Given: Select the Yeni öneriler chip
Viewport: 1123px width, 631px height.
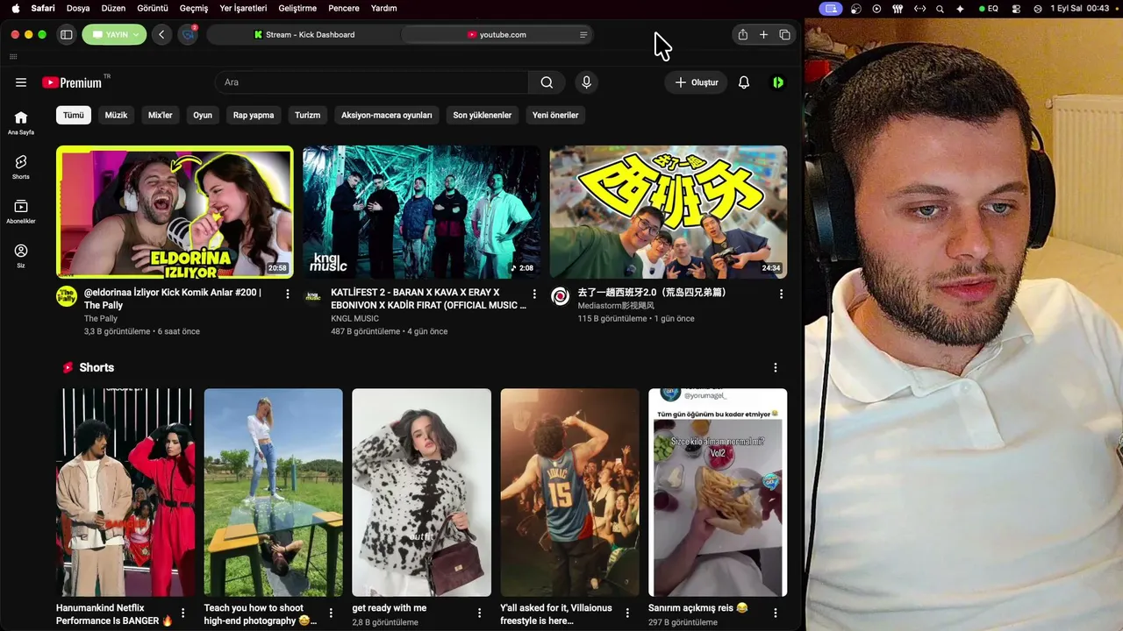Looking at the screenshot, I should point(555,115).
